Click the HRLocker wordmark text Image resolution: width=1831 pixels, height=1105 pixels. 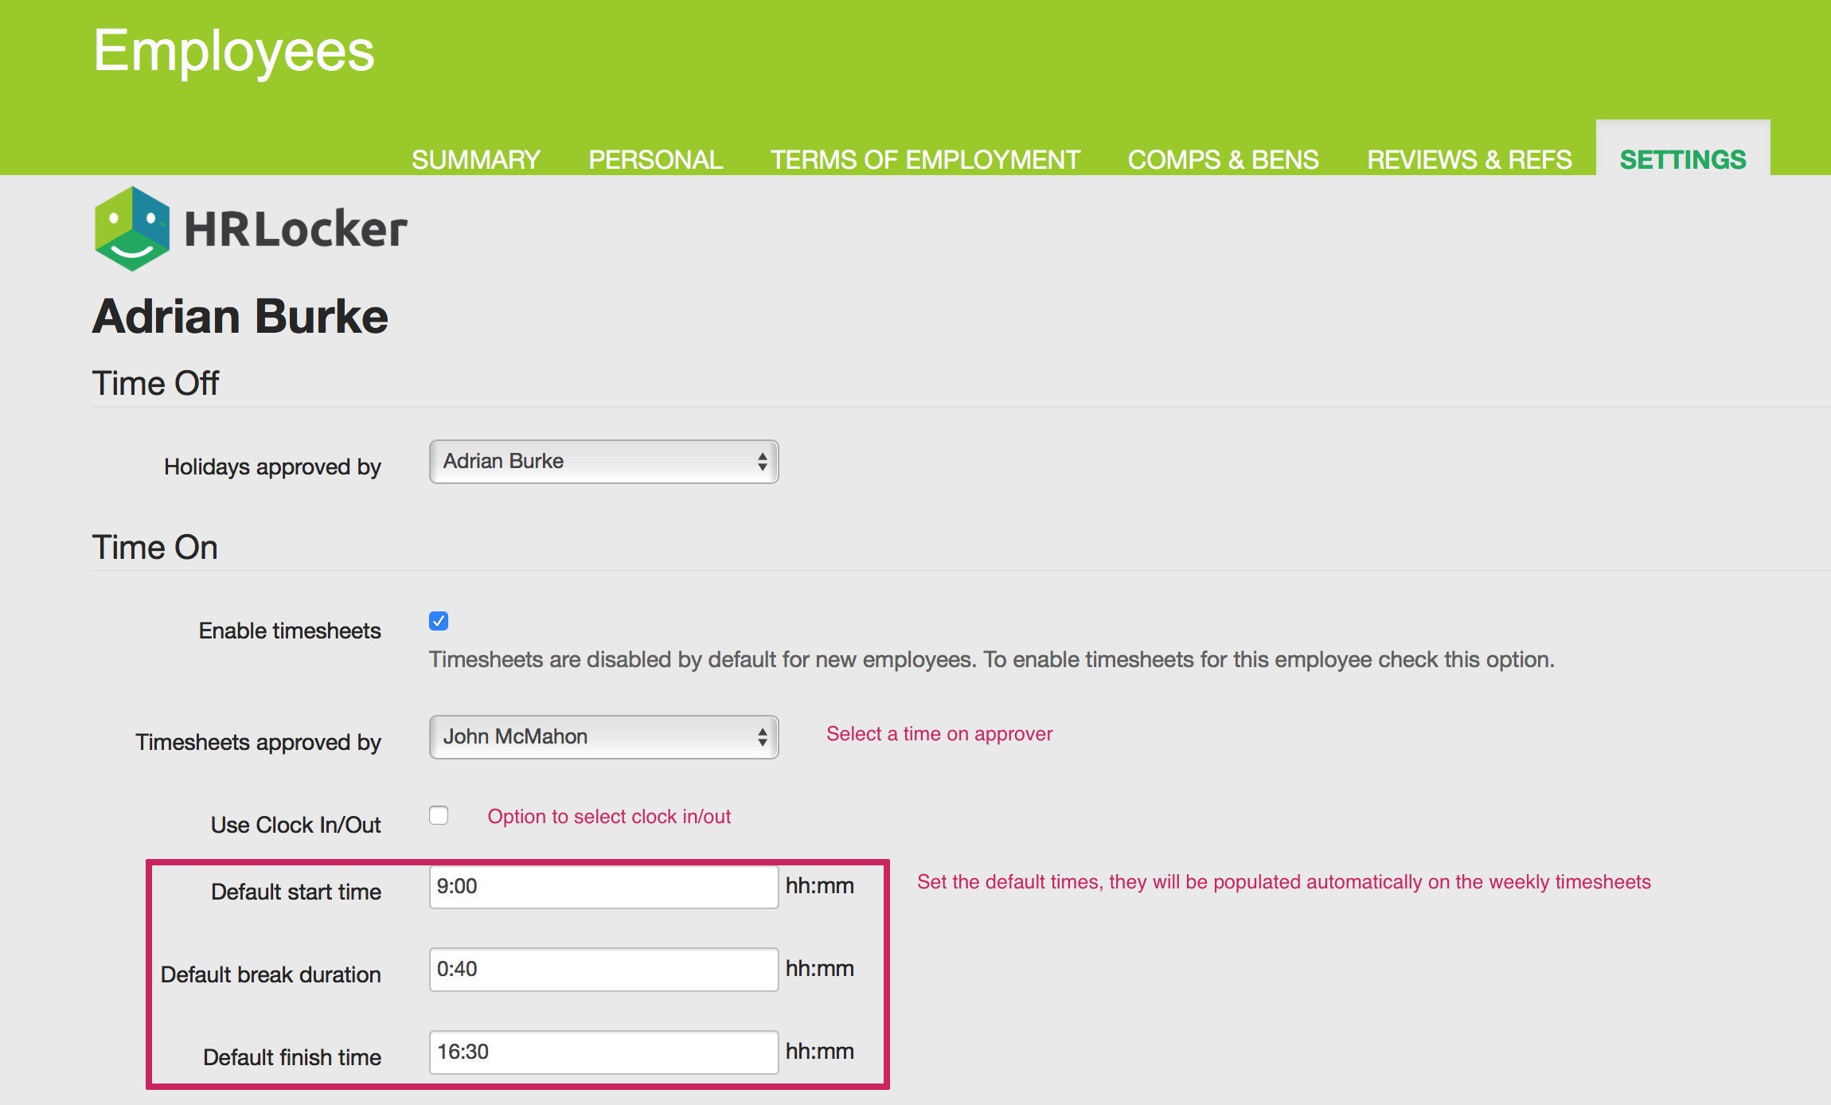pos(295,229)
